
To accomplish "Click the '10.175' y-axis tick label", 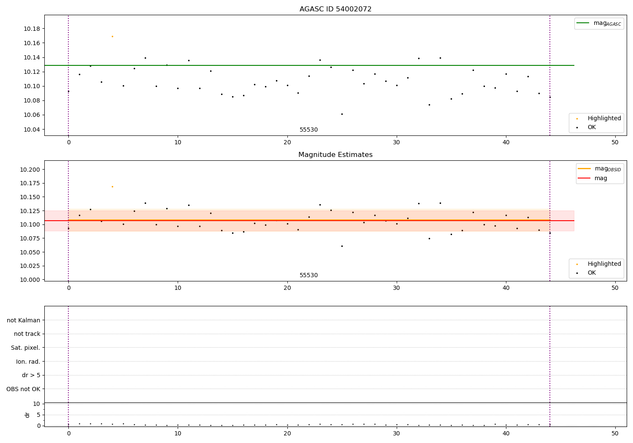I will 30,184.
